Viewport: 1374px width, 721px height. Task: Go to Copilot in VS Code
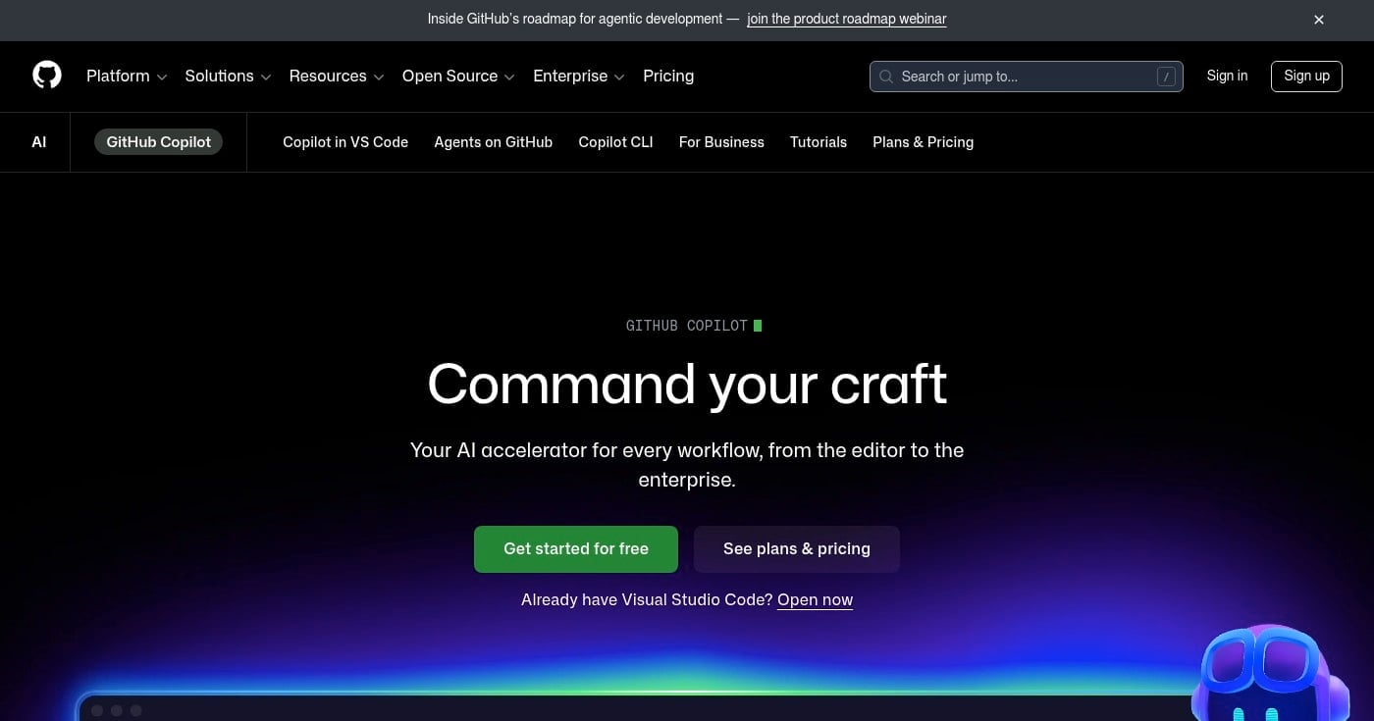pyautogui.click(x=345, y=142)
